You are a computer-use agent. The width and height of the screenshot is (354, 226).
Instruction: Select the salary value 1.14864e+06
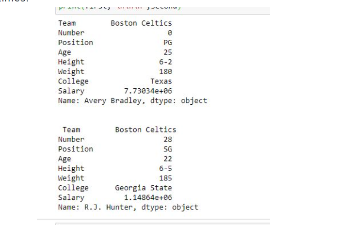(148, 197)
